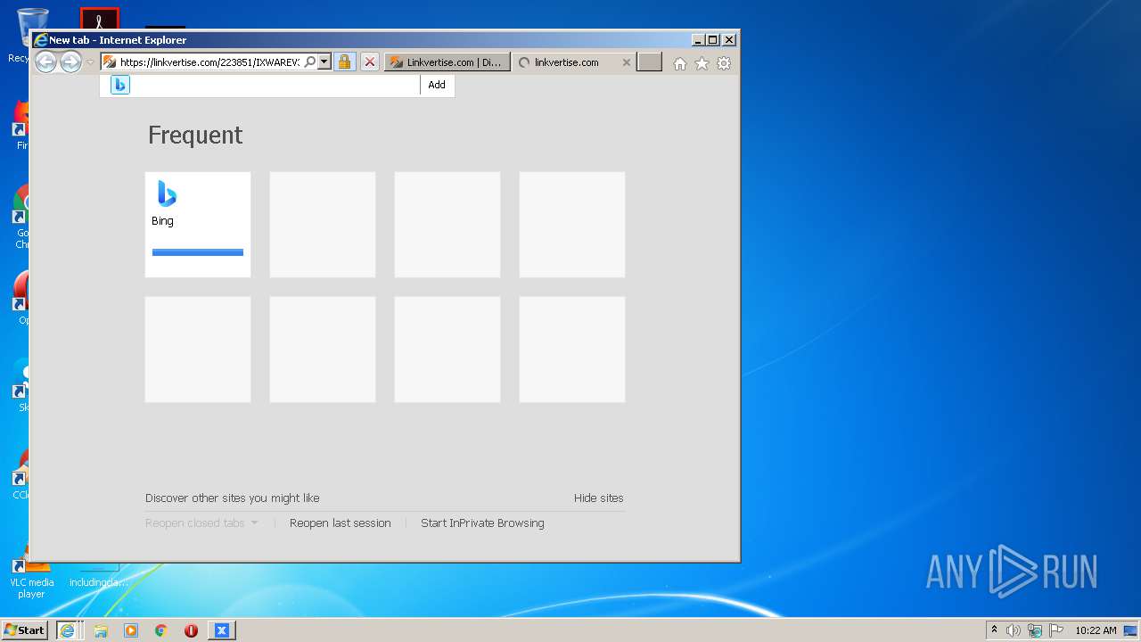Viewport: 1141px width, 642px height.
Task: Open Windows Explorer folder on taskbar
Action: (101, 630)
